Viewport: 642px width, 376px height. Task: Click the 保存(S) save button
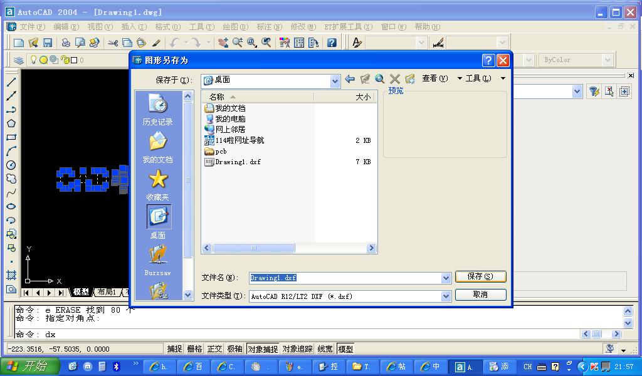pyautogui.click(x=481, y=276)
